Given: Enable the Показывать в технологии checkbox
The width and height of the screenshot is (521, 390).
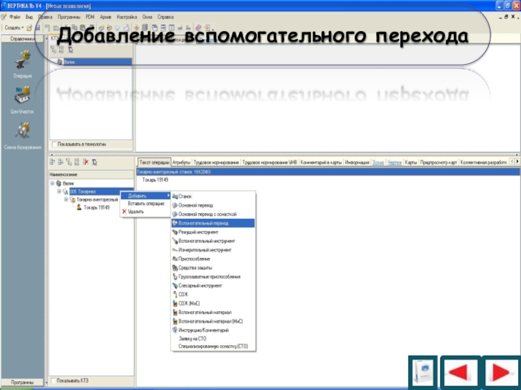Looking at the screenshot, I should 54,144.
